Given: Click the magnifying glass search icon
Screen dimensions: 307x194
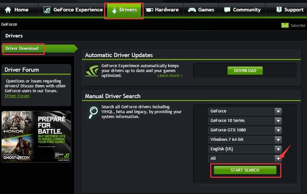Looking at the screenshot, I should pyautogui.click(x=93, y=112).
